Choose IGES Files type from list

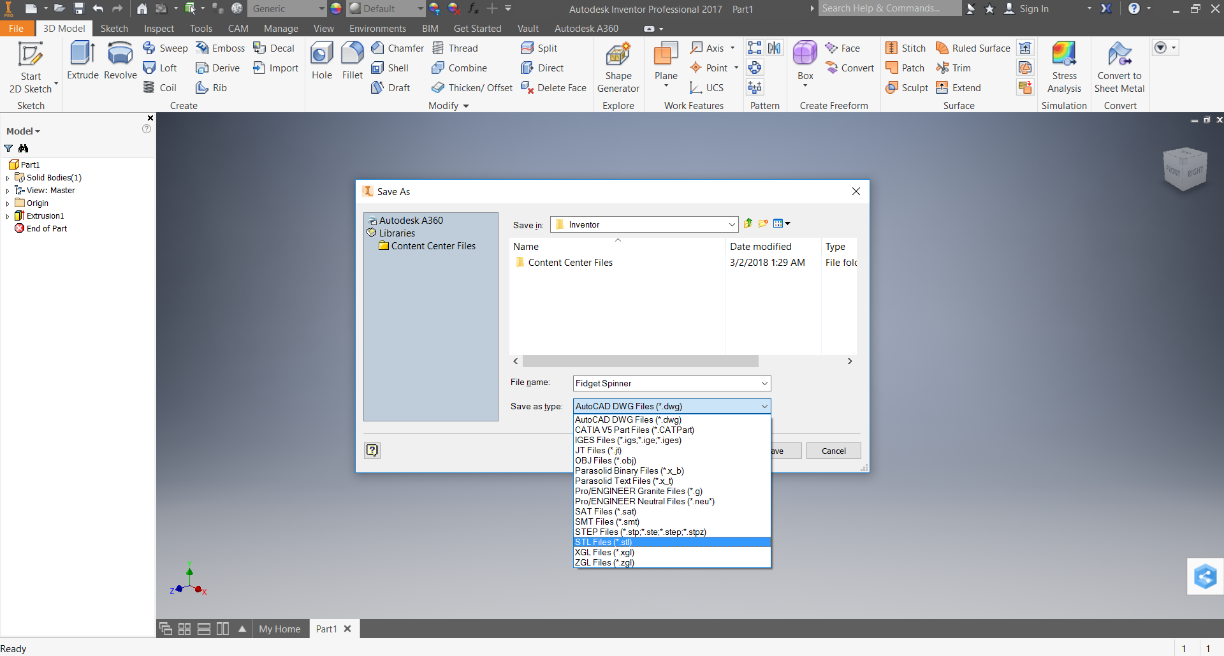672,440
